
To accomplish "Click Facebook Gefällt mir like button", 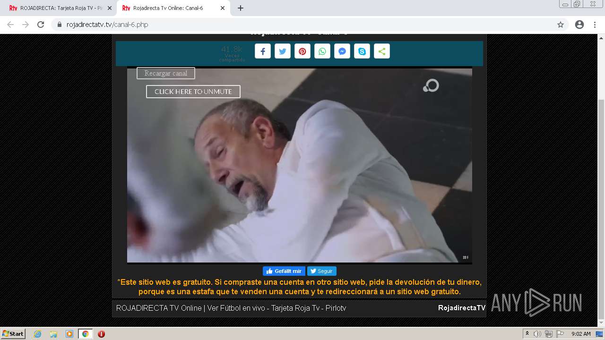I will tap(284, 271).
